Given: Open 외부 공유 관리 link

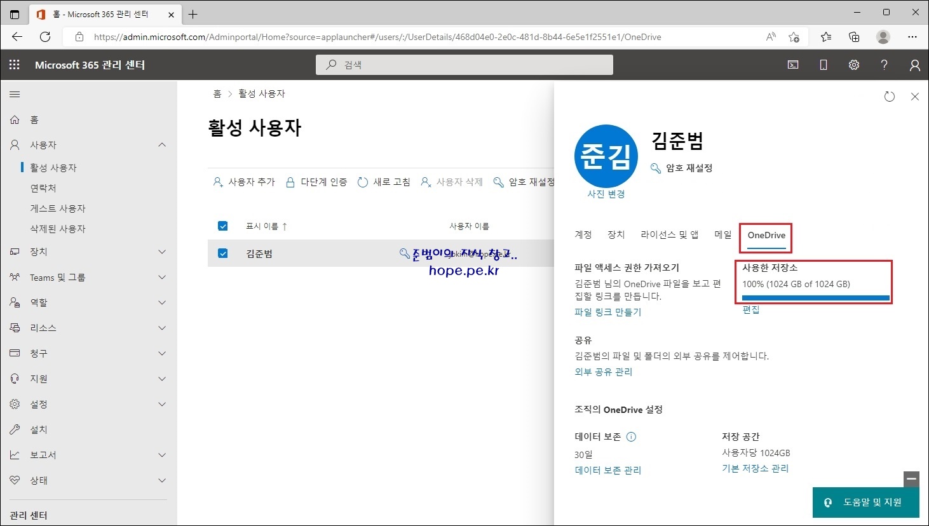Looking at the screenshot, I should coord(604,372).
